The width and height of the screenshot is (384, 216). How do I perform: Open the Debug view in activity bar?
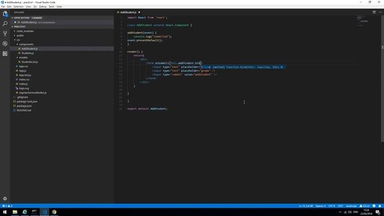5,44
